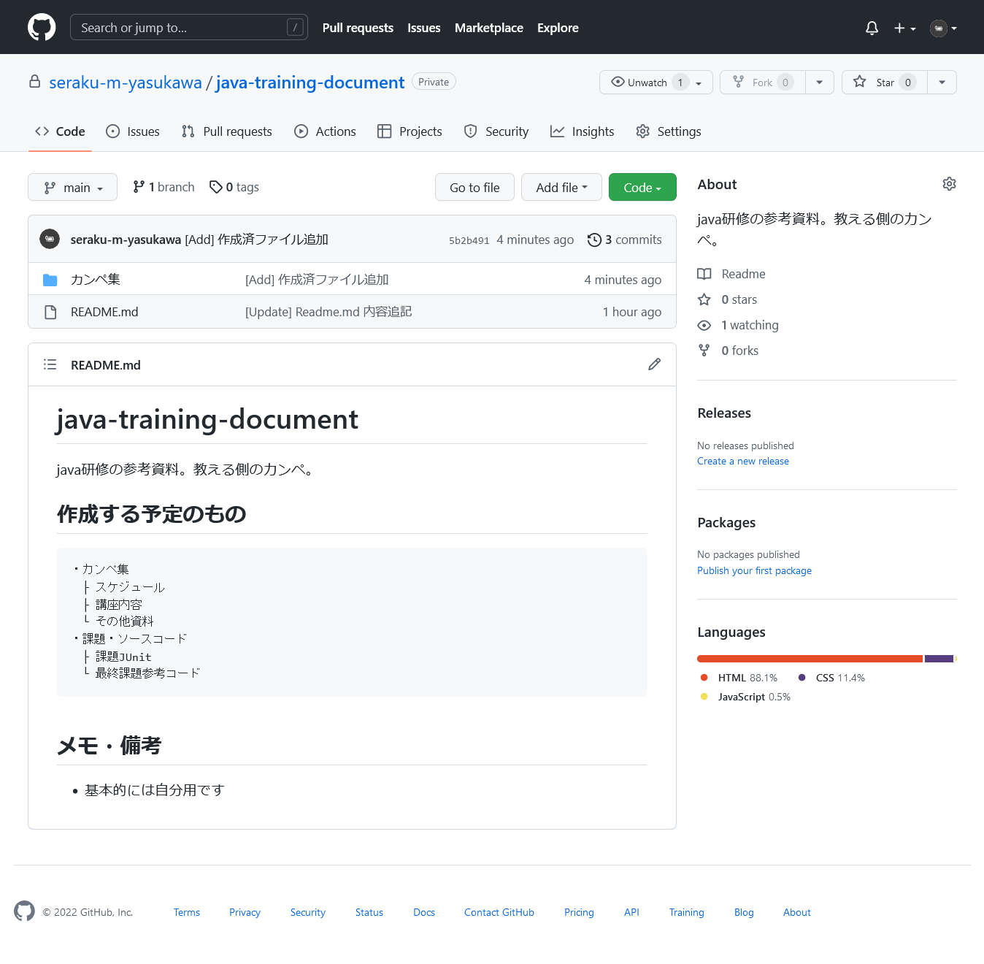Open the Actions tab
Viewport: 984px width, 964px height.
point(326,131)
